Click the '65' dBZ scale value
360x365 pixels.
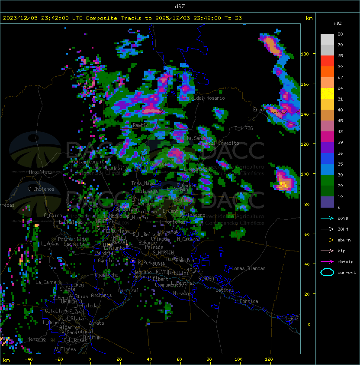tap(340, 55)
